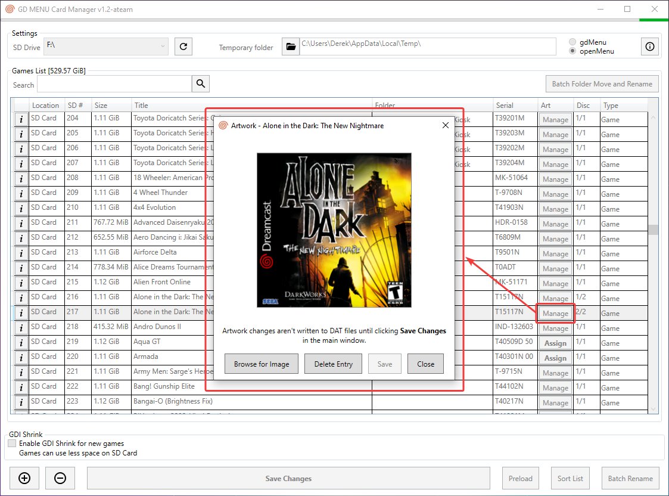Click the Search input field

[114, 83]
